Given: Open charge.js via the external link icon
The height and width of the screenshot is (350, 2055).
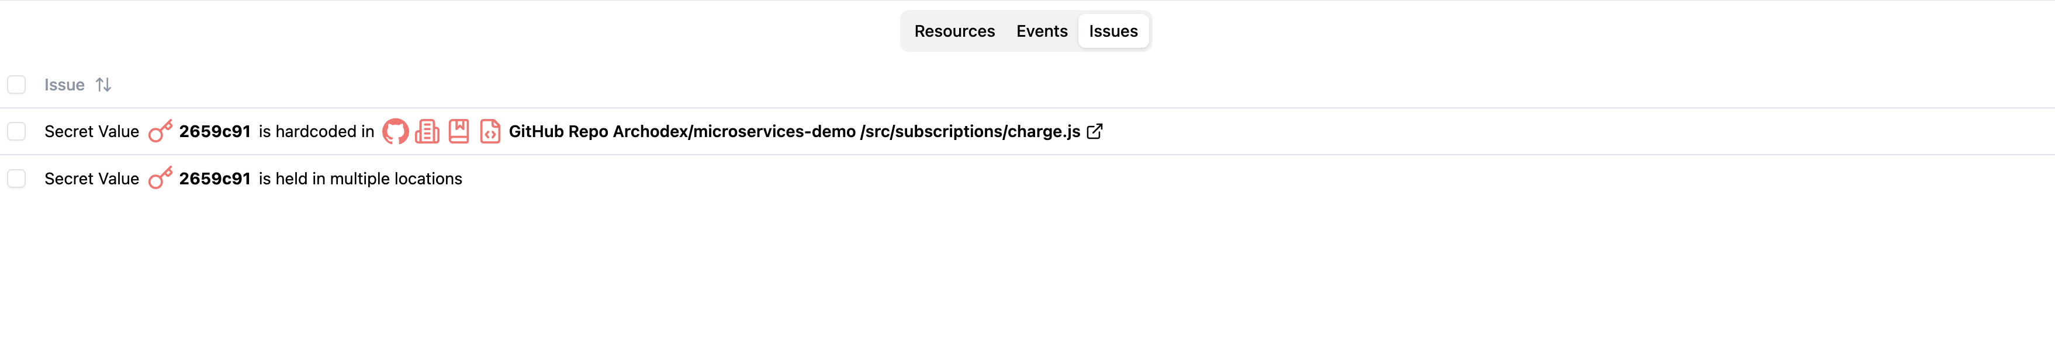Looking at the screenshot, I should [x=1095, y=131].
